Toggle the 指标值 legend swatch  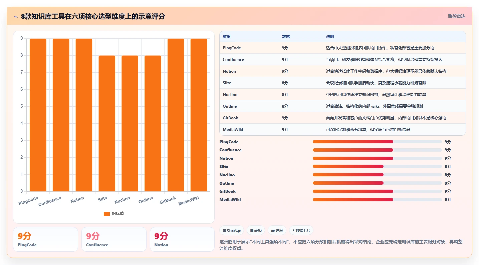(107, 214)
